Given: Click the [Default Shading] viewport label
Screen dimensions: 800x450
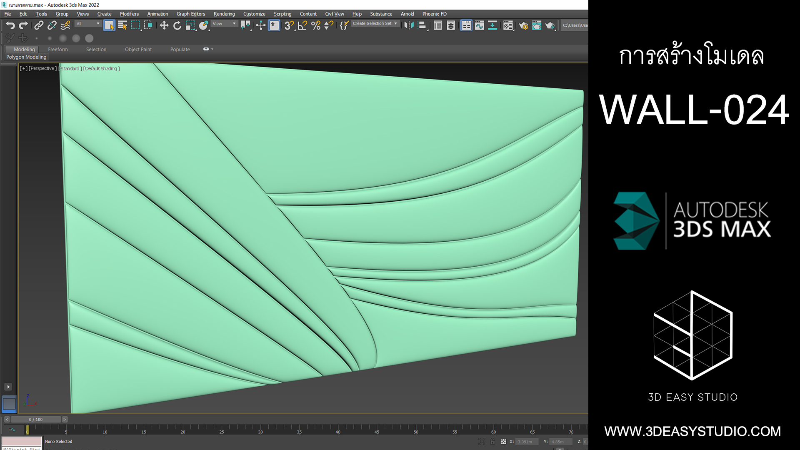Looking at the screenshot, I should tap(101, 68).
